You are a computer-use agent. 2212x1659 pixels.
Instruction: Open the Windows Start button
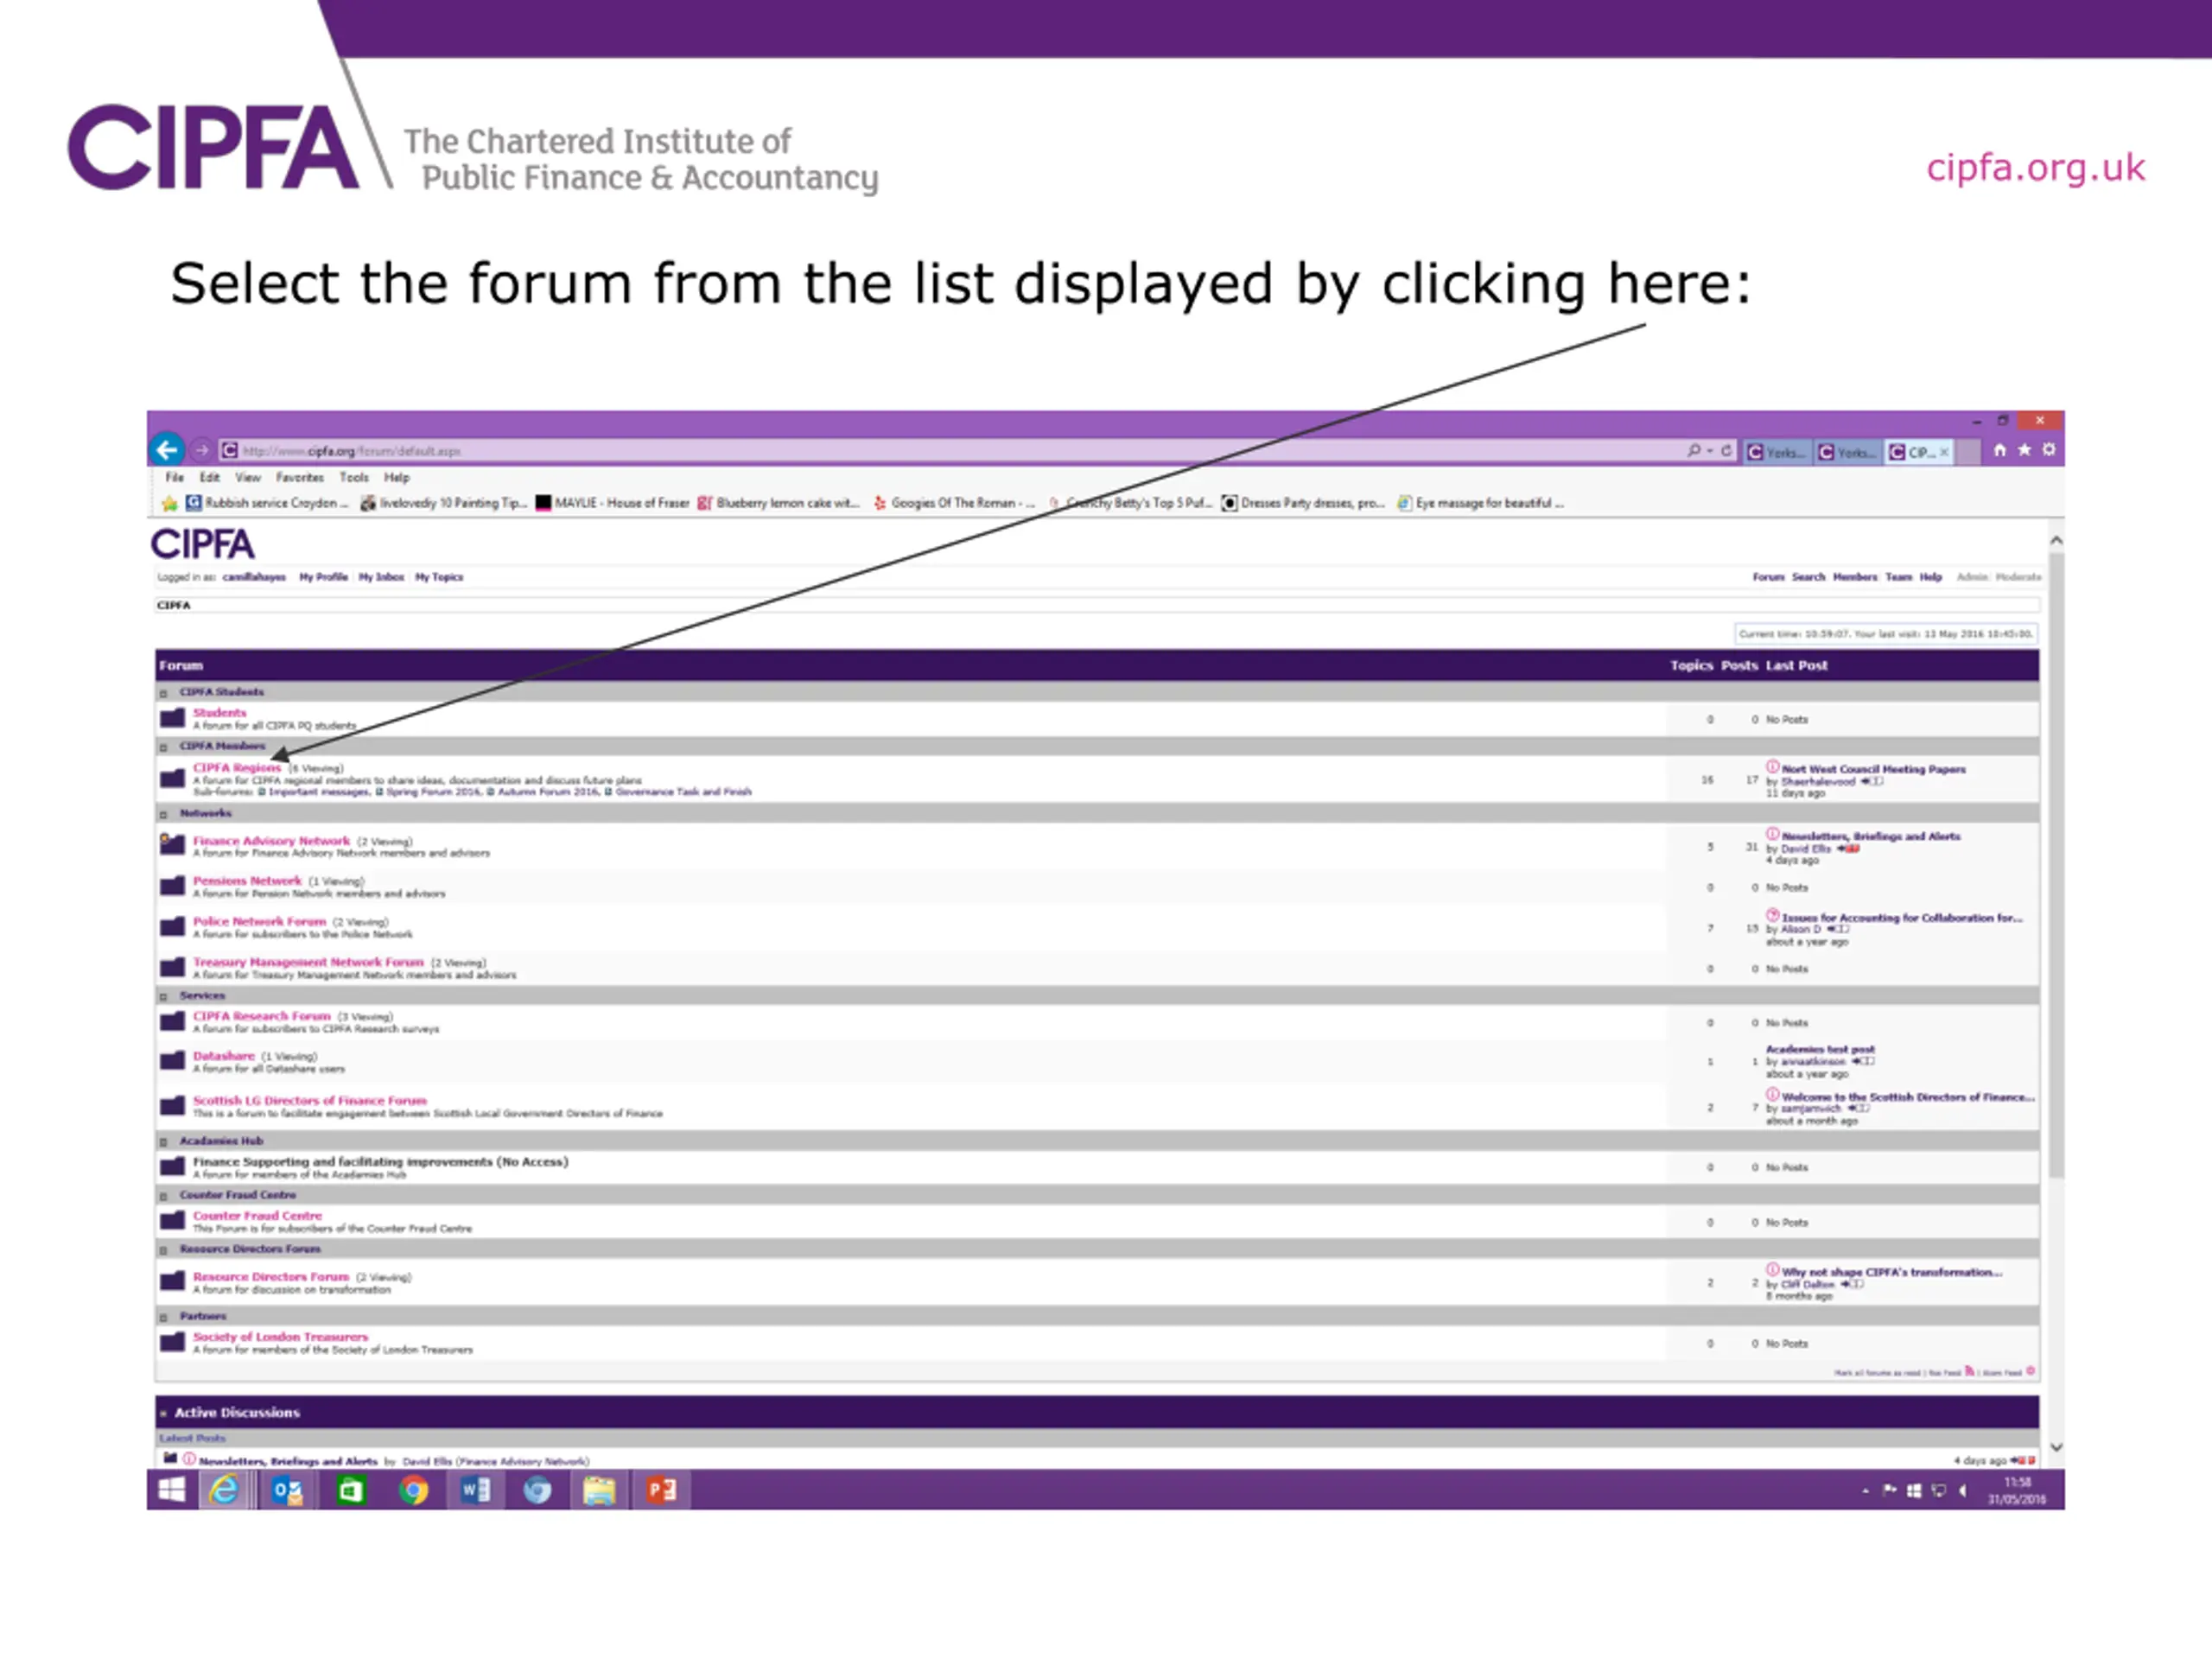pyautogui.click(x=171, y=1490)
